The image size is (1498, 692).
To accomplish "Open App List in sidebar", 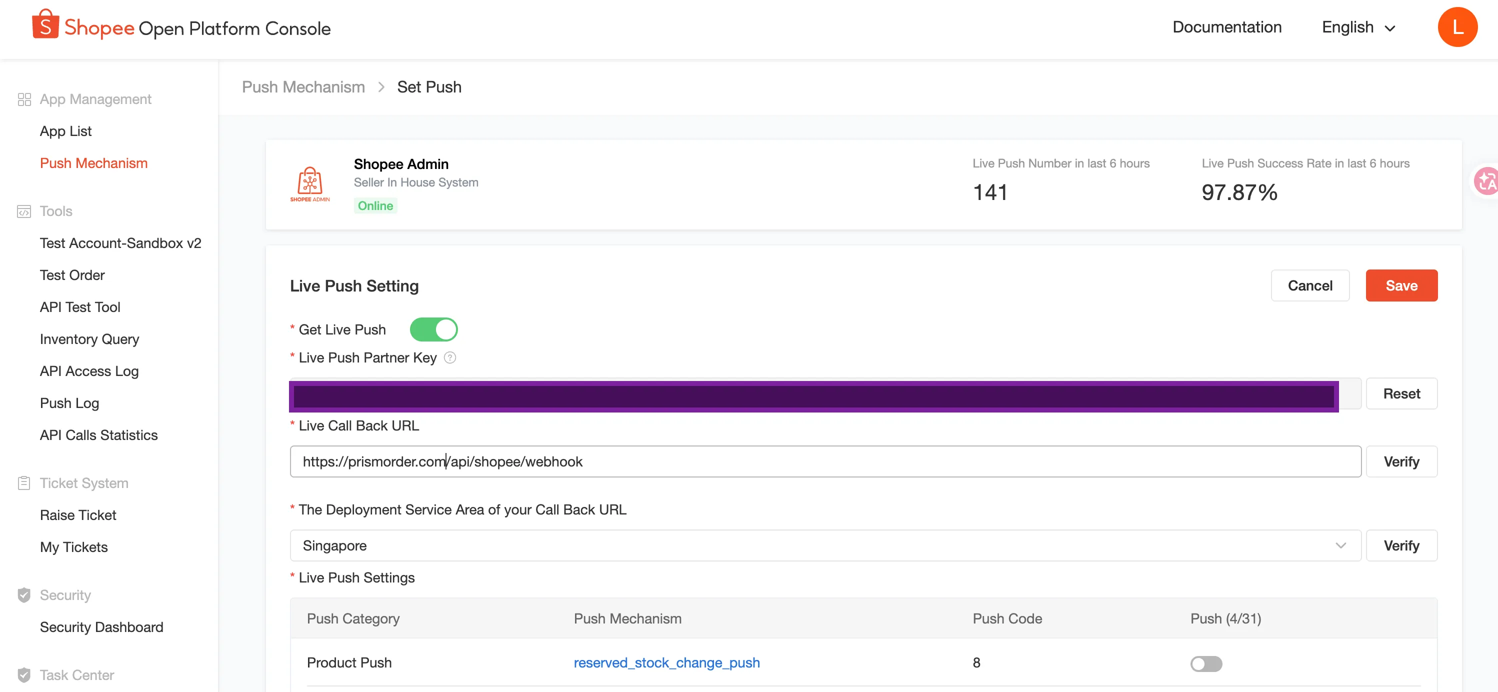I will [x=65, y=131].
